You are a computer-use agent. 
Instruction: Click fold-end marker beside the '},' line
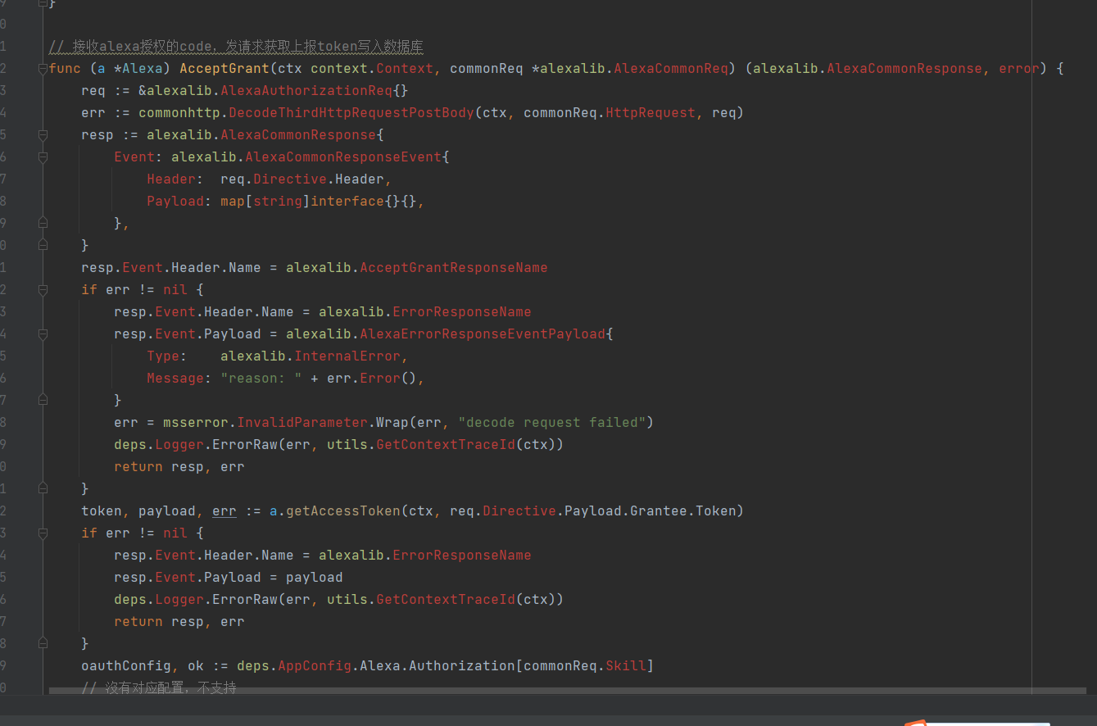[43, 224]
